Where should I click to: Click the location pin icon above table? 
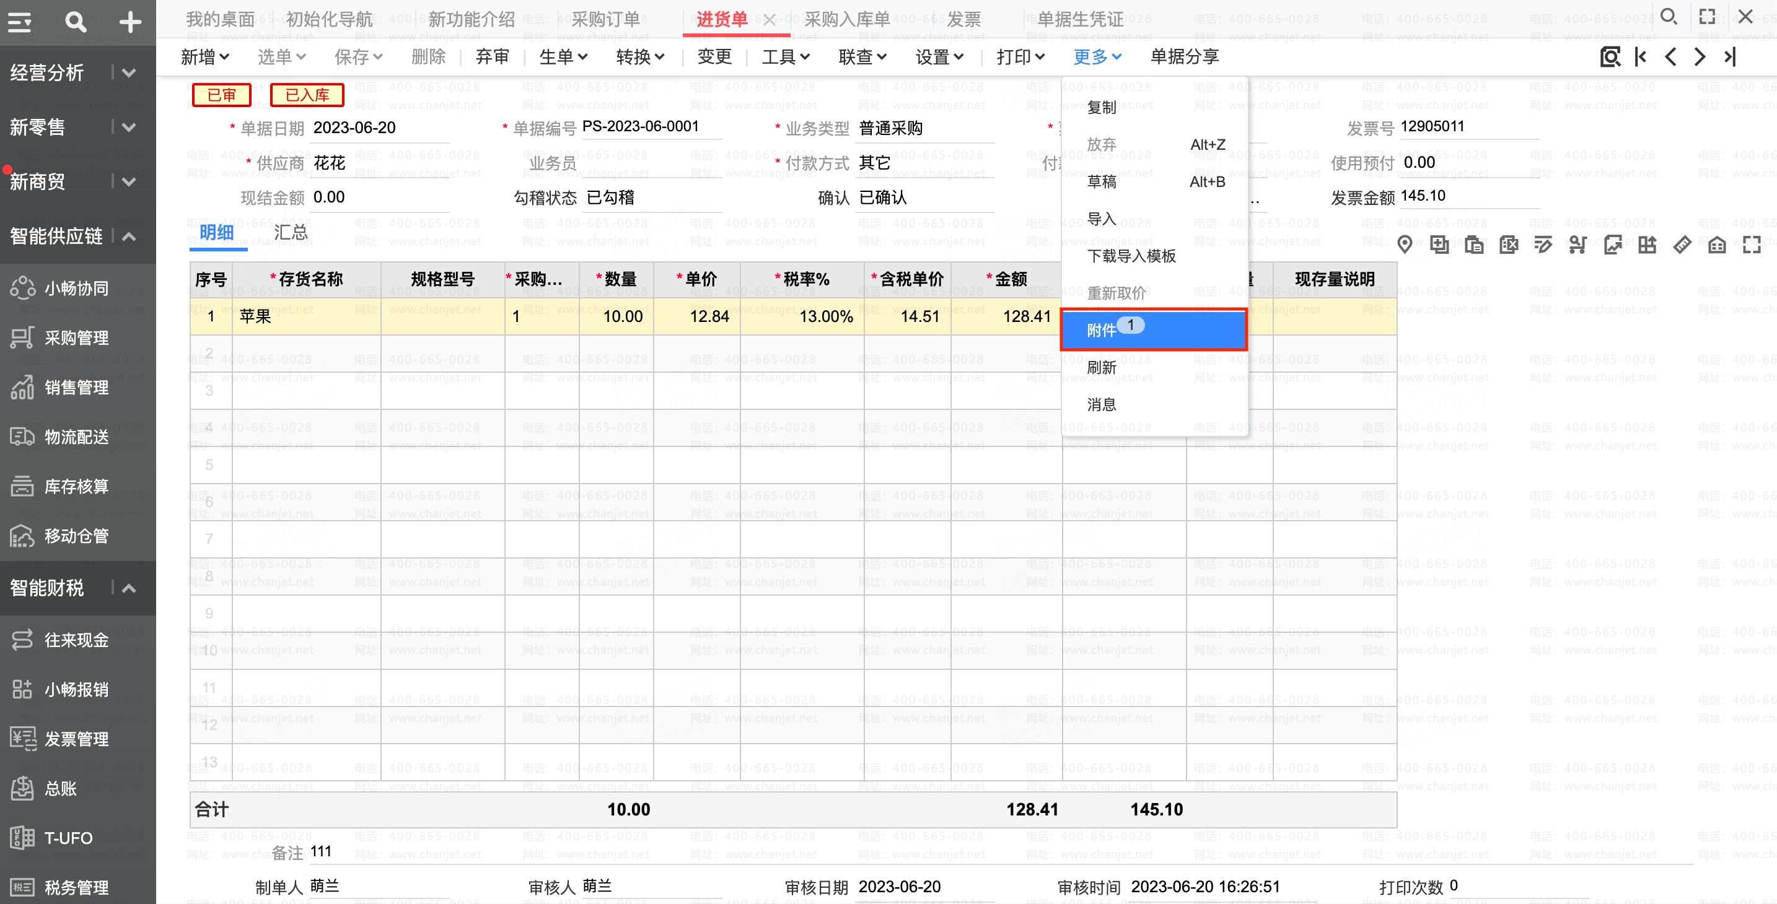pos(1405,244)
